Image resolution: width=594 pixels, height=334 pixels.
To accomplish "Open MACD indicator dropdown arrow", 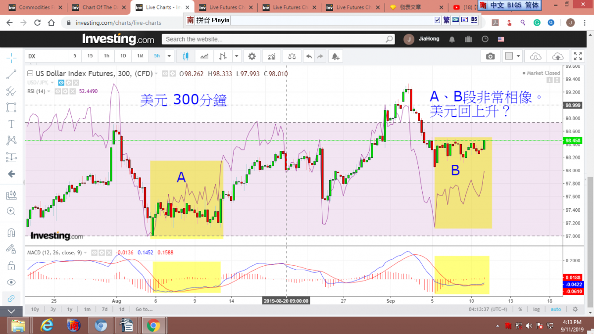I will tap(85, 253).
